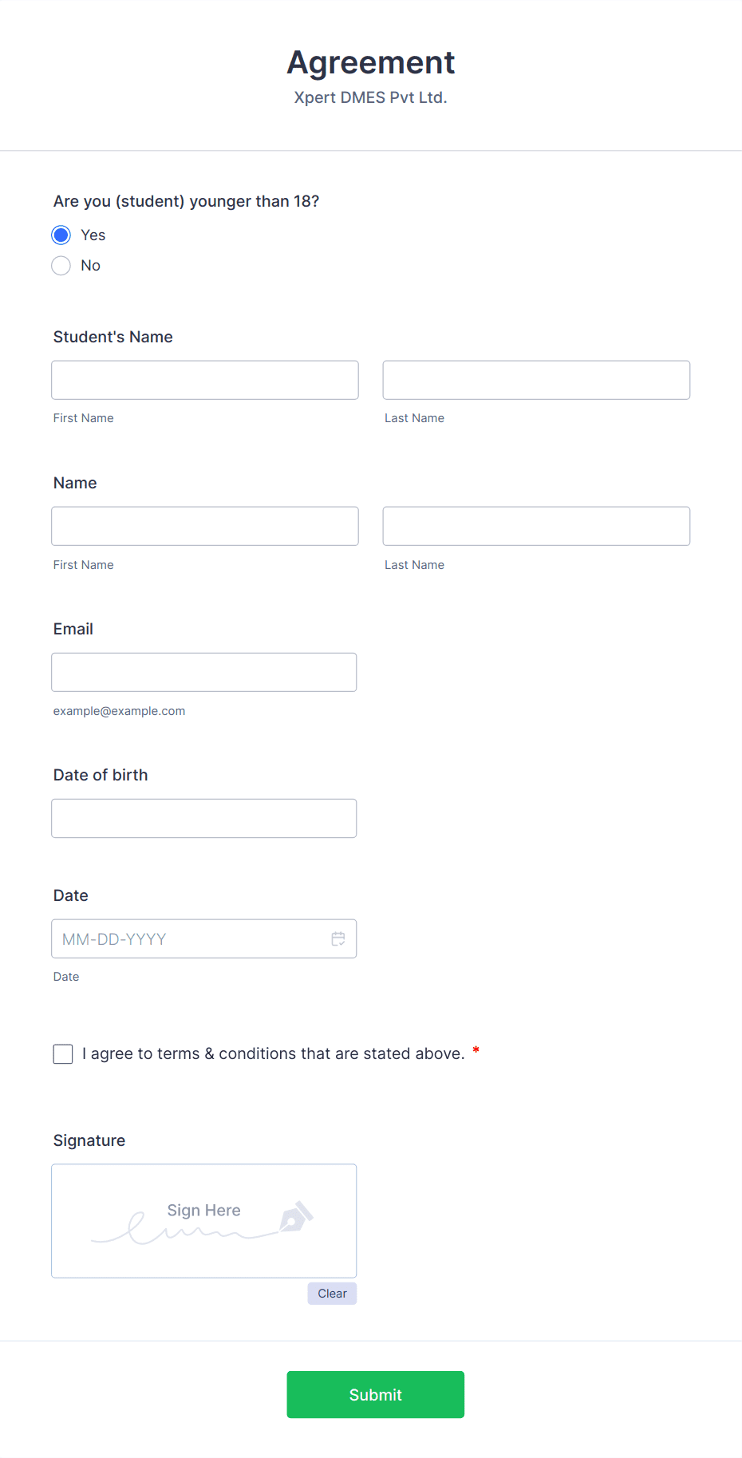
Task: Click the Student's Last Name field
Action: (536, 380)
